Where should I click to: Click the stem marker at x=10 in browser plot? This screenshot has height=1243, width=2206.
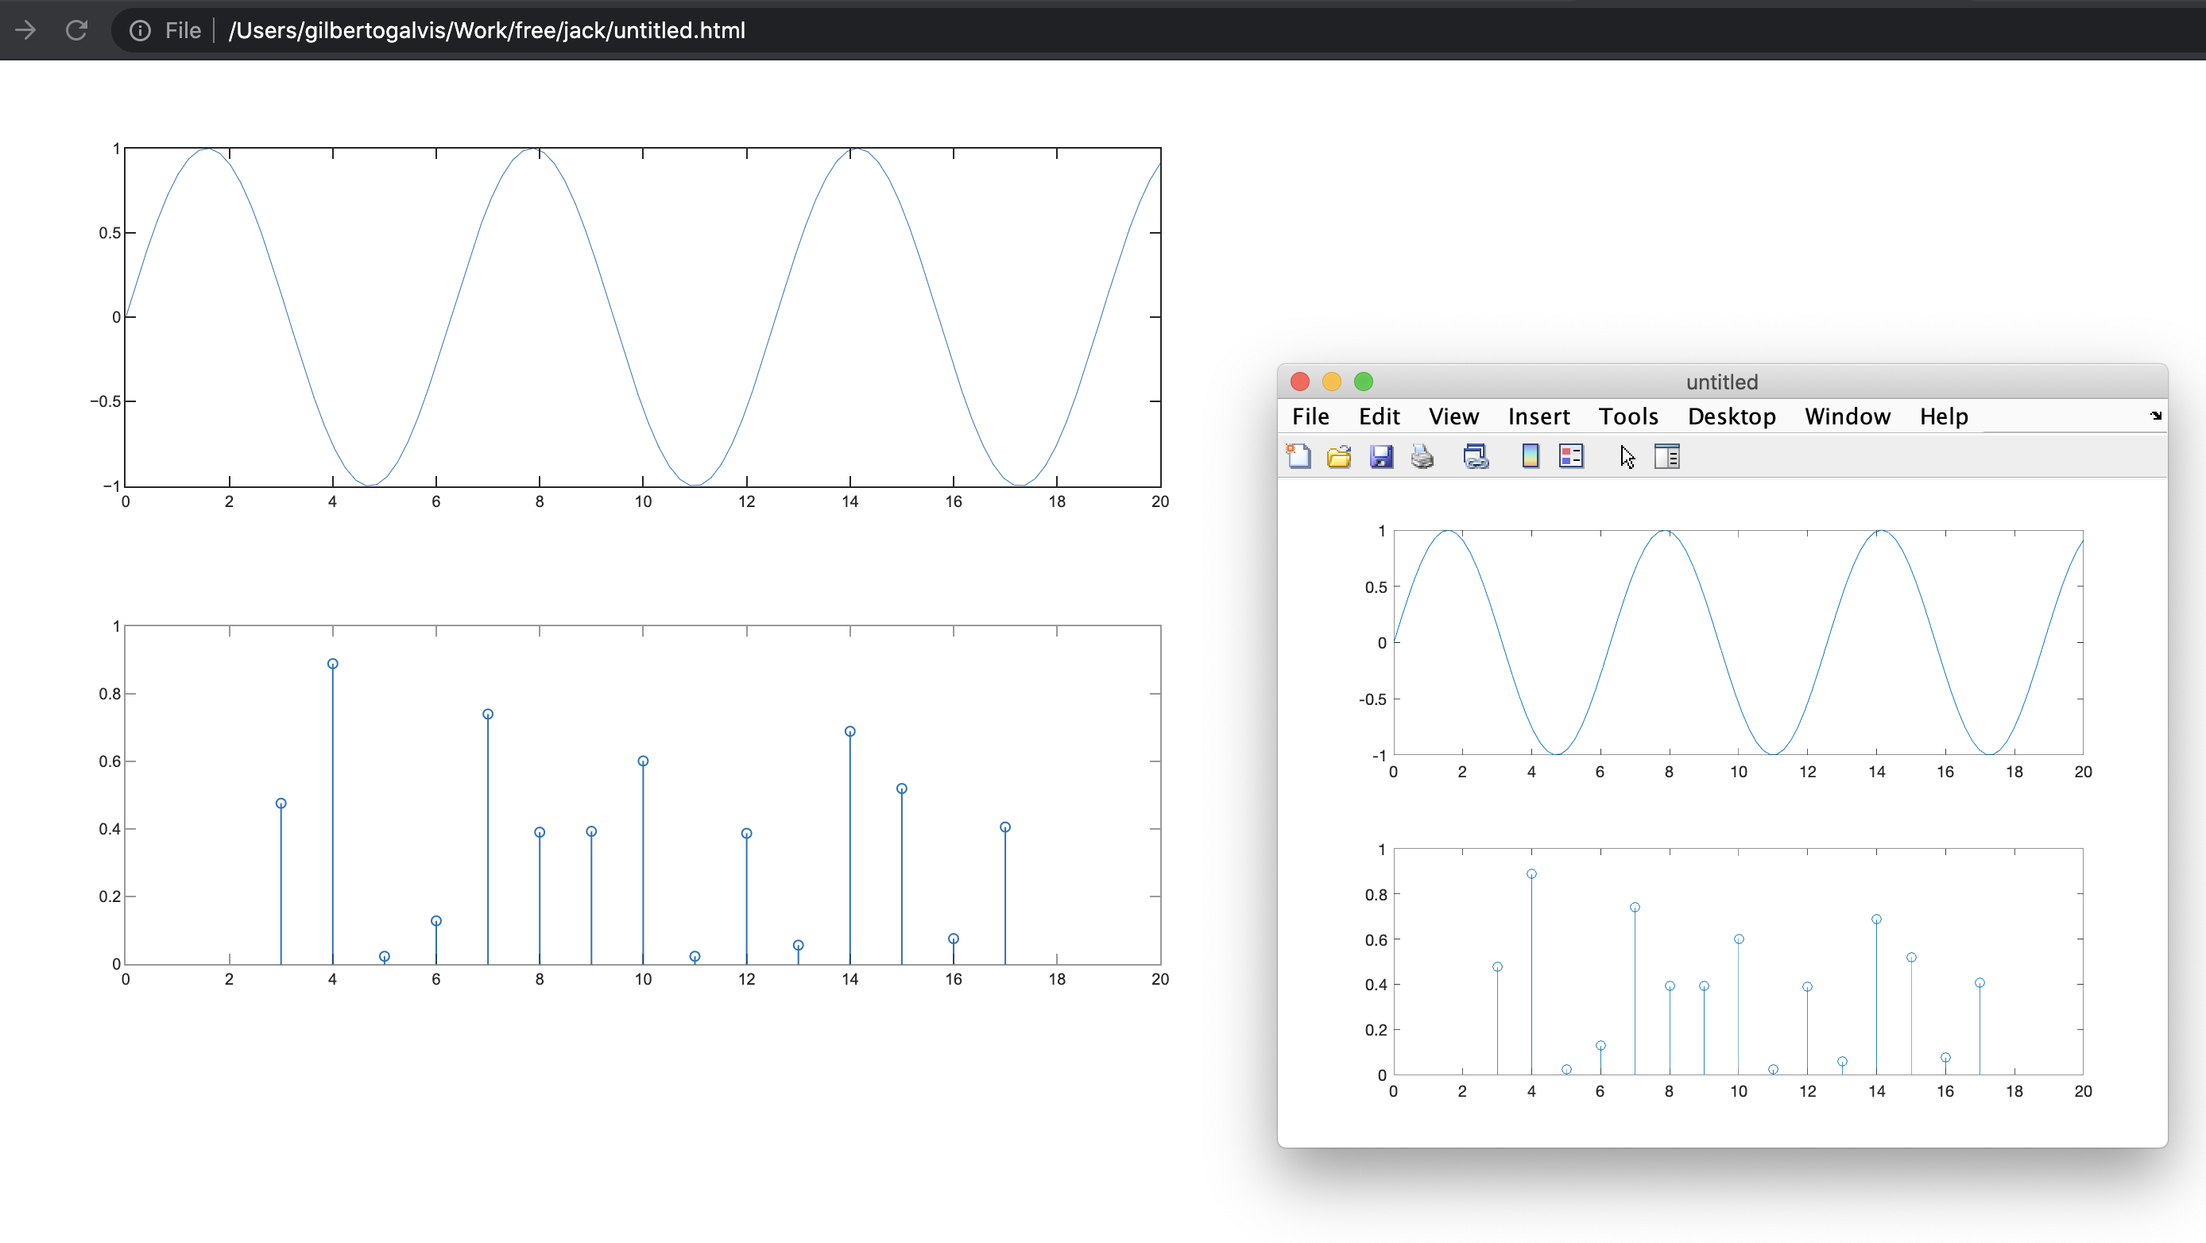[642, 761]
